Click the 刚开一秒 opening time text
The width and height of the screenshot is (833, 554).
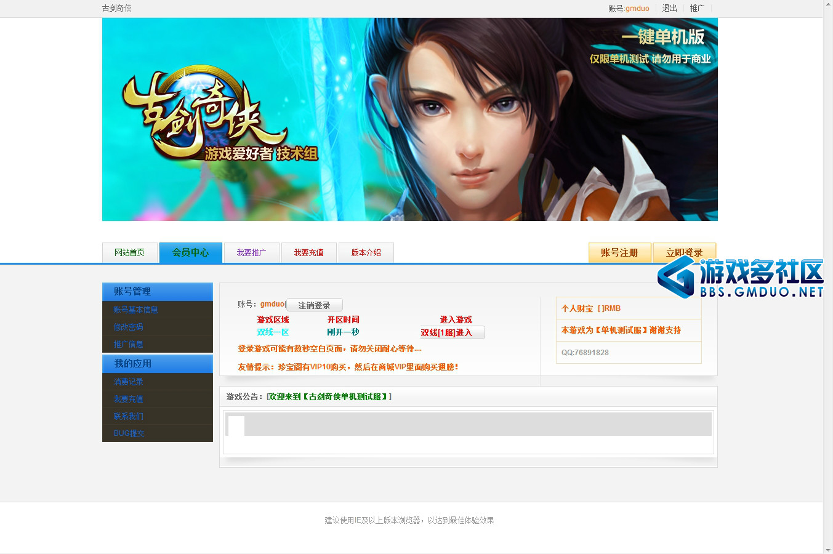click(x=343, y=332)
